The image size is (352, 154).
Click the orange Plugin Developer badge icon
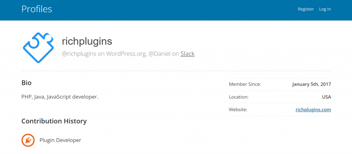pos(28,140)
